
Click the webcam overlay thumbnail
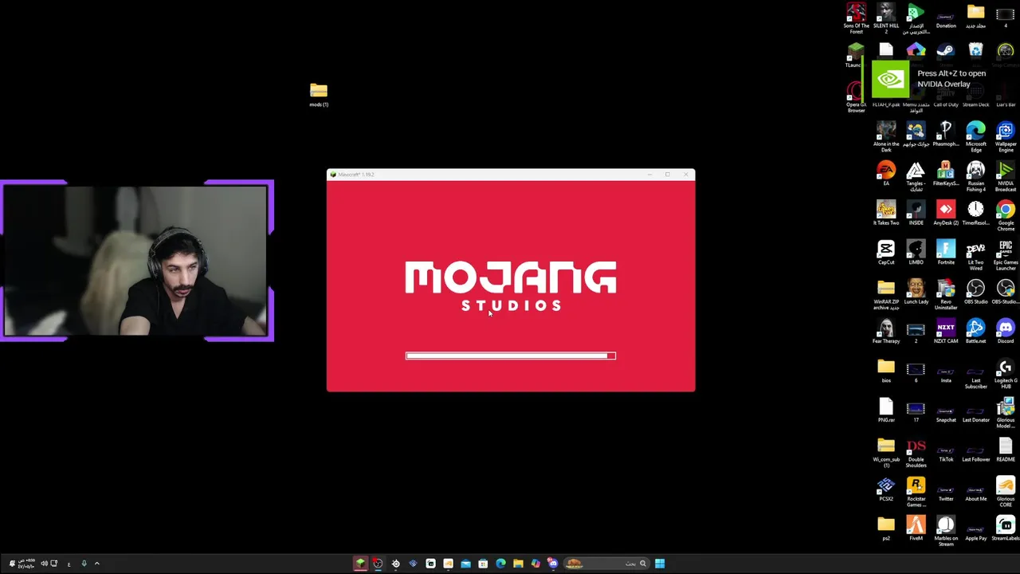(x=137, y=261)
